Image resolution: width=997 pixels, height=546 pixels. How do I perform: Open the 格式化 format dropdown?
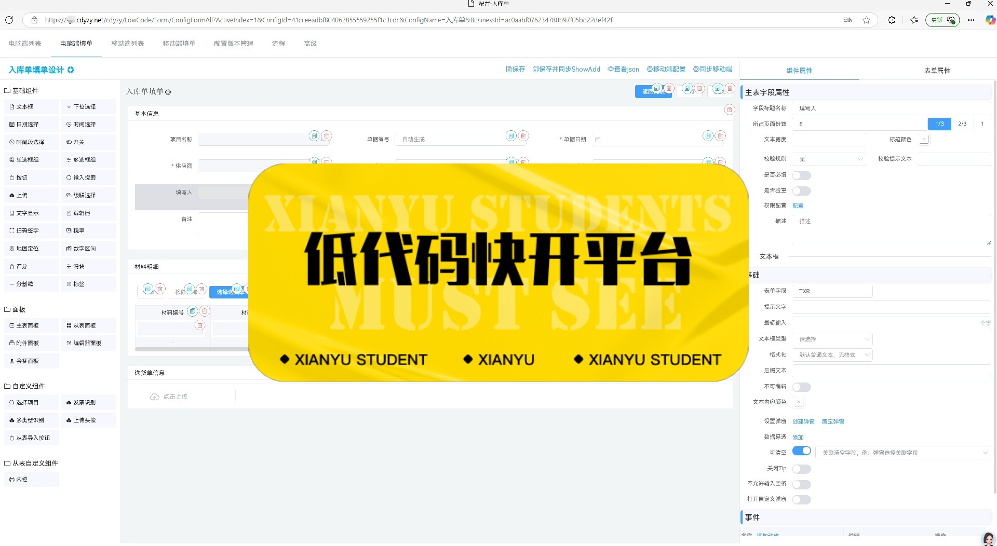point(832,355)
